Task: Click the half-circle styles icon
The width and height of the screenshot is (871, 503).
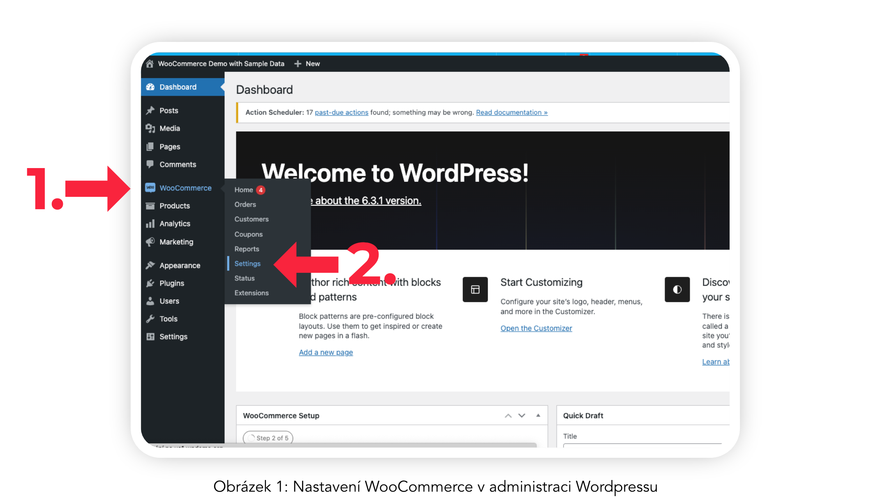Action: tap(677, 290)
